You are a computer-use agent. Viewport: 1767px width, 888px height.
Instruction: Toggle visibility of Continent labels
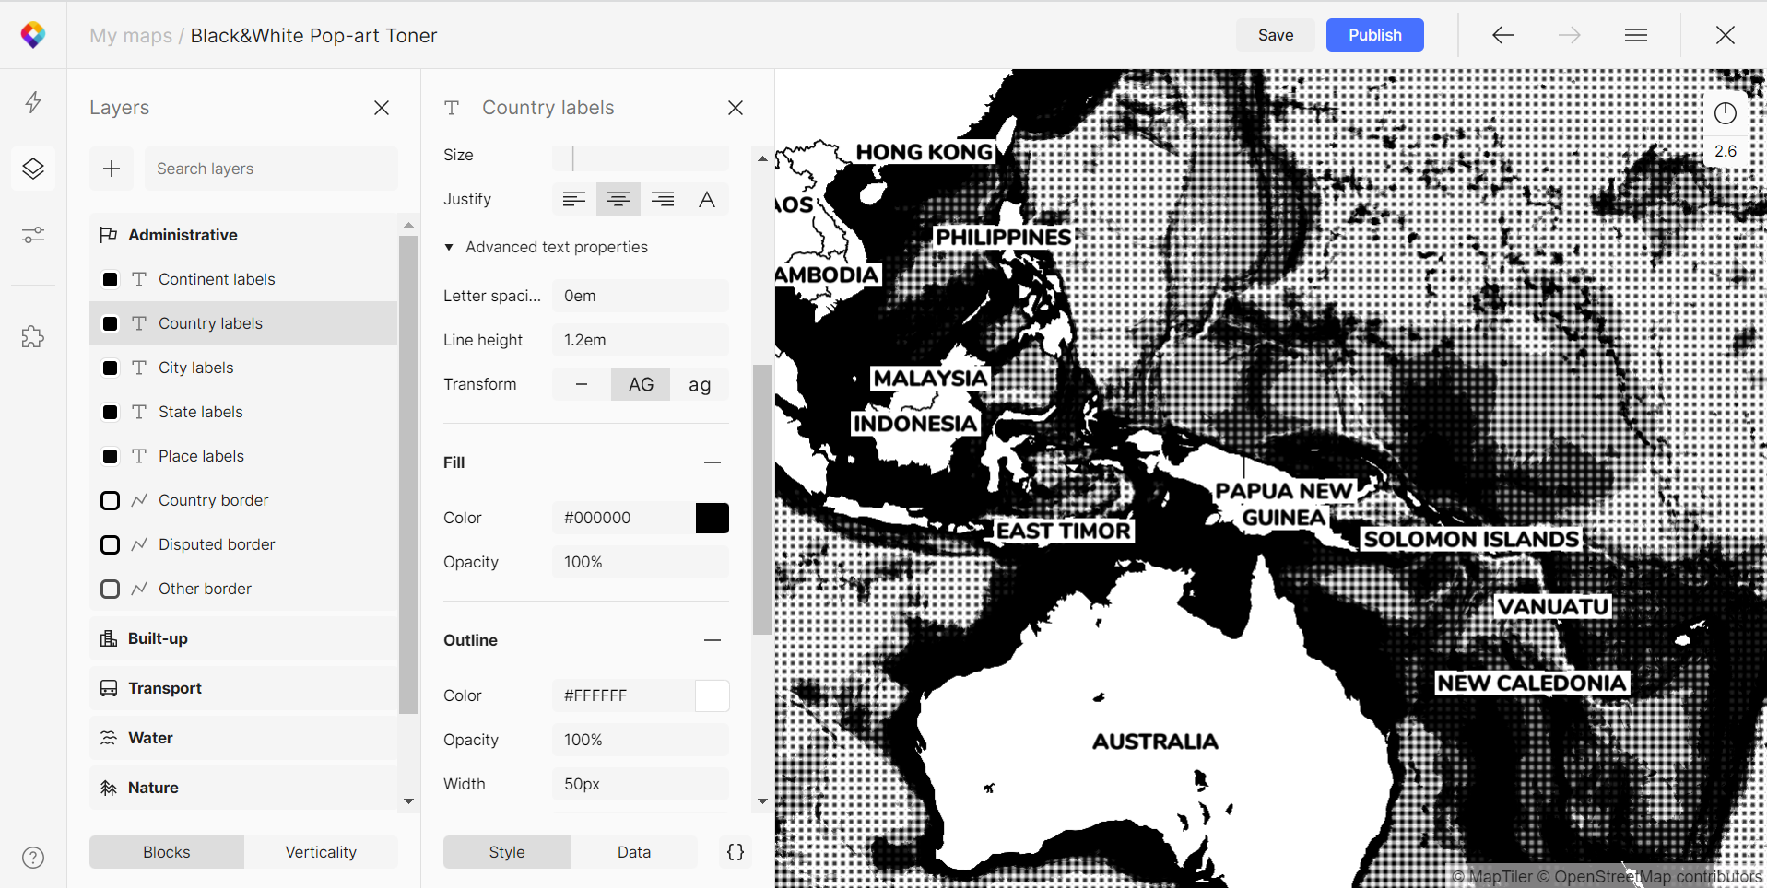[110, 279]
